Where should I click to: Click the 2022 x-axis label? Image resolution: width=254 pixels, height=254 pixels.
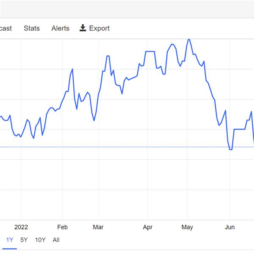(21, 227)
